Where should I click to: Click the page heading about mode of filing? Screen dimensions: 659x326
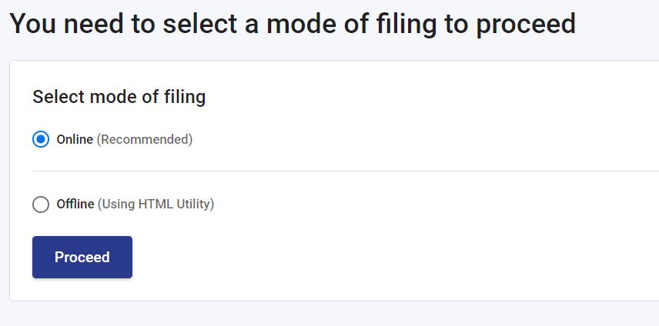point(293,24)
